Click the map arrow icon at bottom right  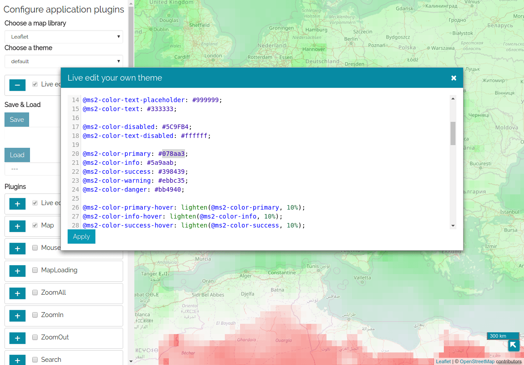click(x=514, y=345)
